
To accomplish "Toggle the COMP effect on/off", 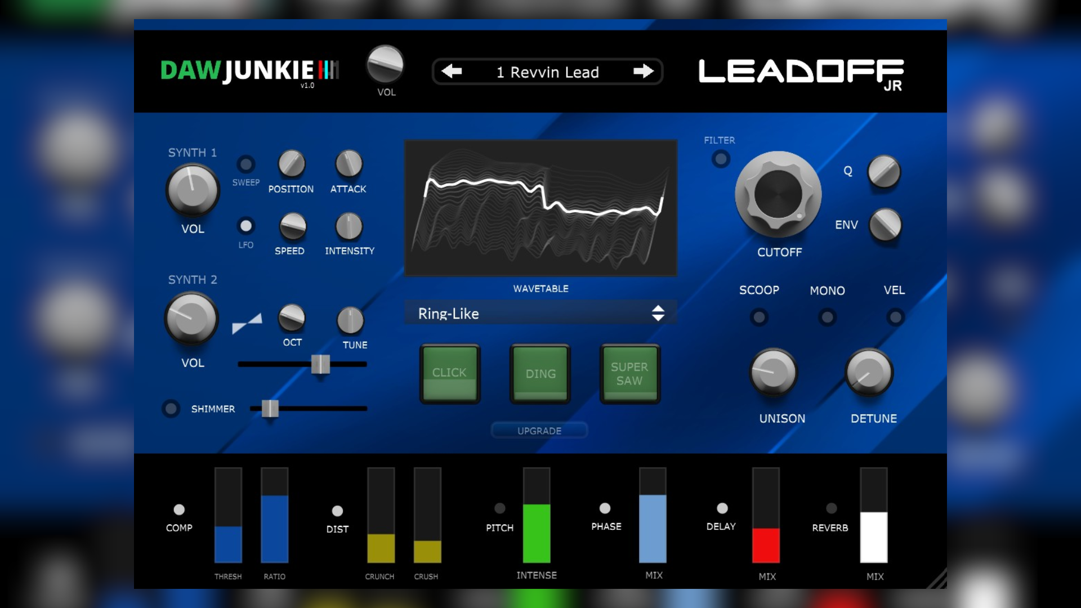I will coord(179,509).
